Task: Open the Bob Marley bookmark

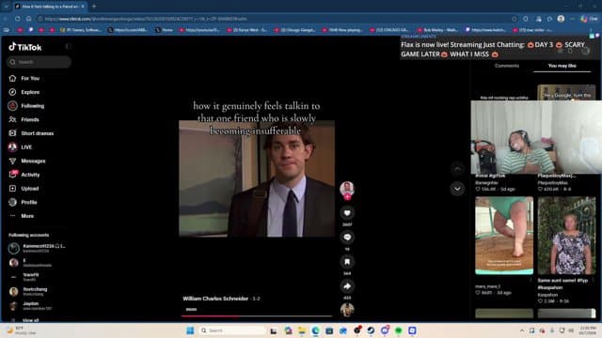Action: tap(437, 29)
